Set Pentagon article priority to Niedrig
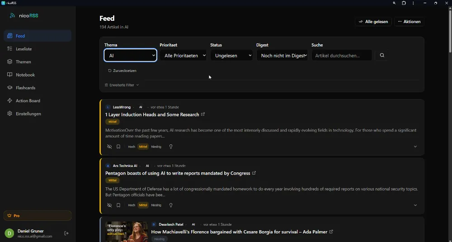This screenshot has height=242, width=452. [x=156, y=205]
